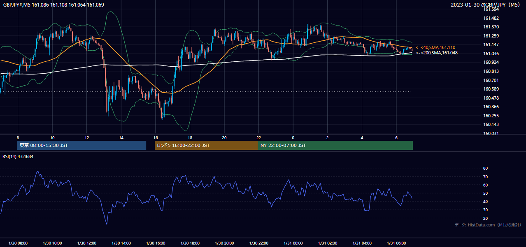
Task: Click the 1/30 20:00 time label
Action: pyautogui.click(x=224, y=243)
